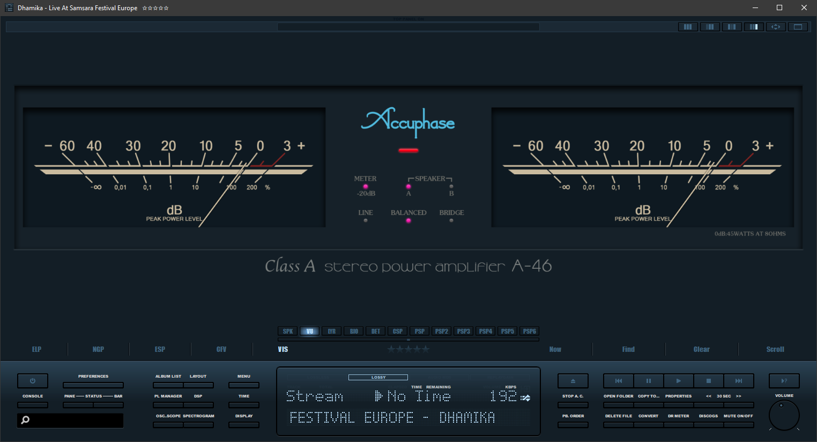
Task: Switch to the VU tab
Action: click(310, 331)
